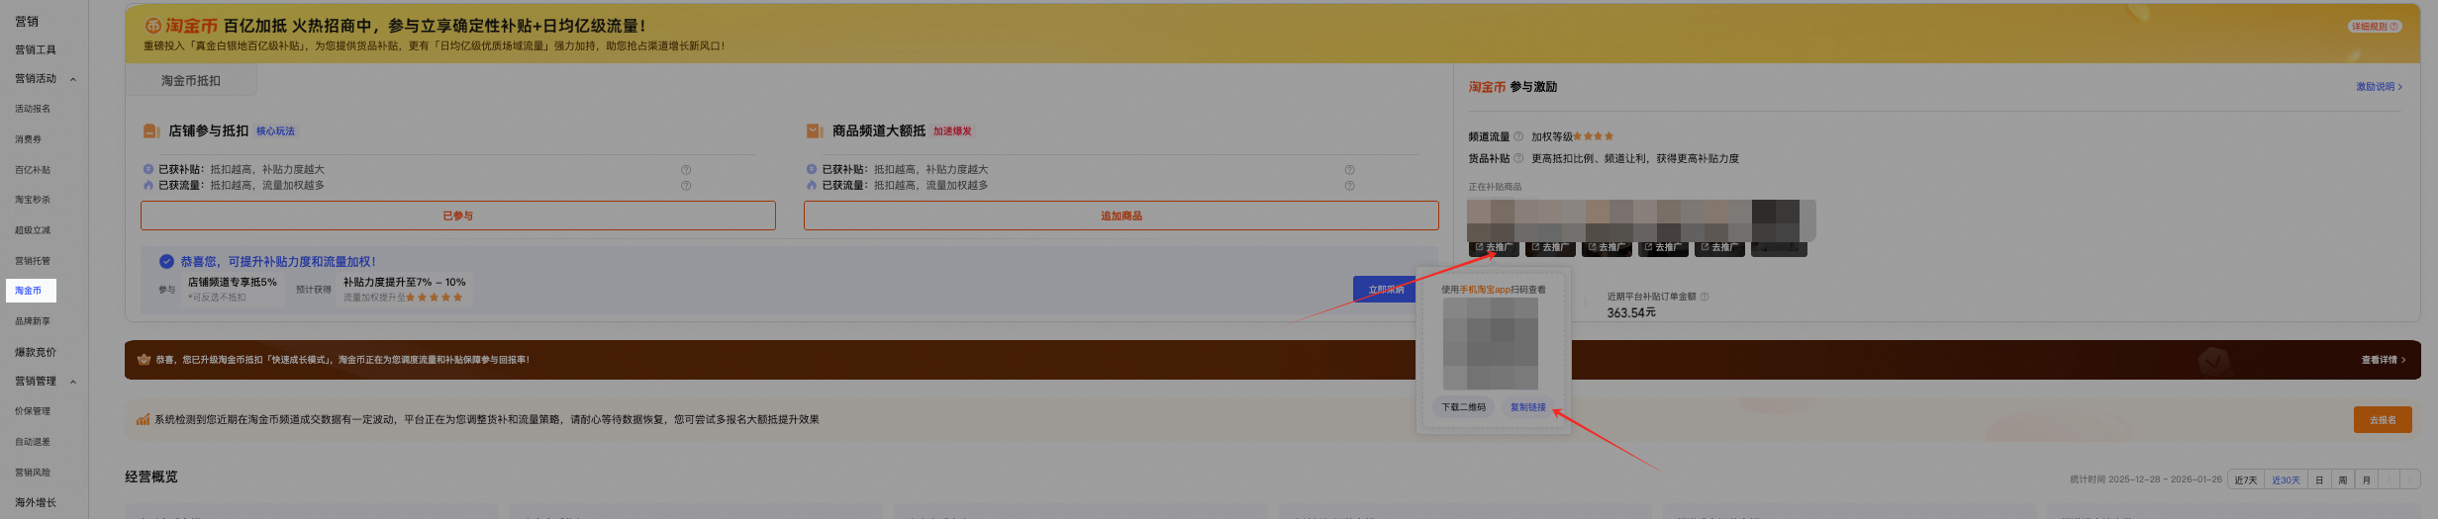The width and height of the screenshot is (2438, 519).
Task: Click 店铺参与抵扣 已获补贴 help icon
Action: [686, 170]
